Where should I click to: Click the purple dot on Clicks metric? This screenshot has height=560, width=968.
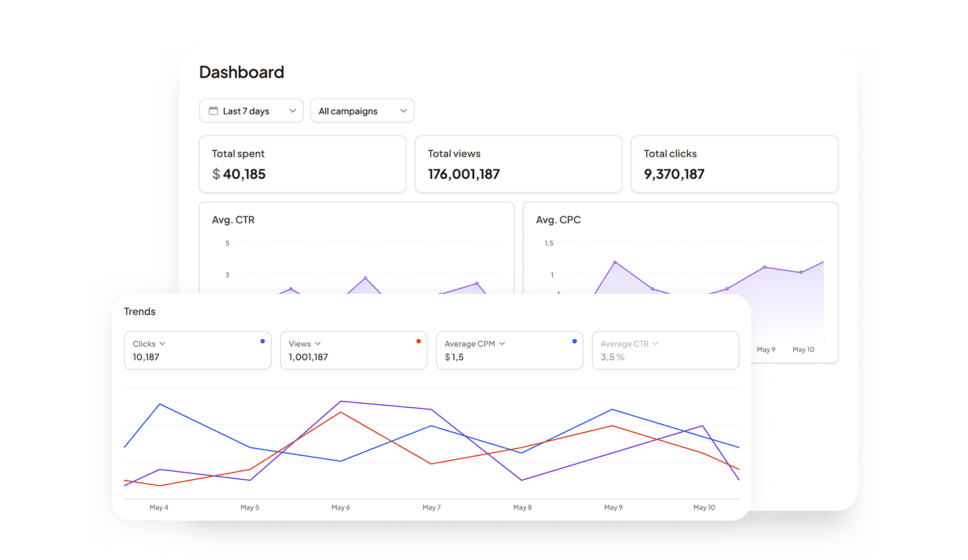pyautogui.click(x=262, y=341)
